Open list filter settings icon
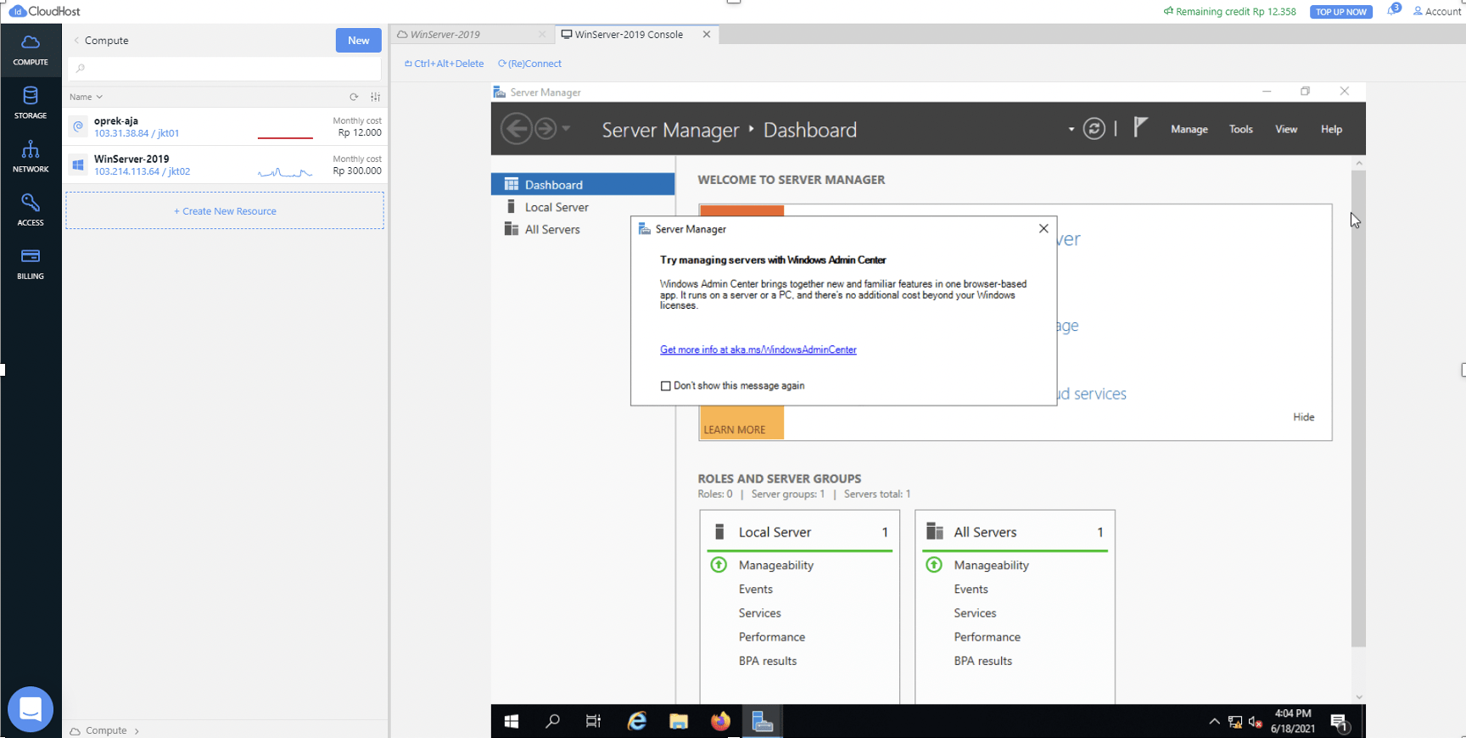This screenshot has height=738, width=1466. click(375, 97)
